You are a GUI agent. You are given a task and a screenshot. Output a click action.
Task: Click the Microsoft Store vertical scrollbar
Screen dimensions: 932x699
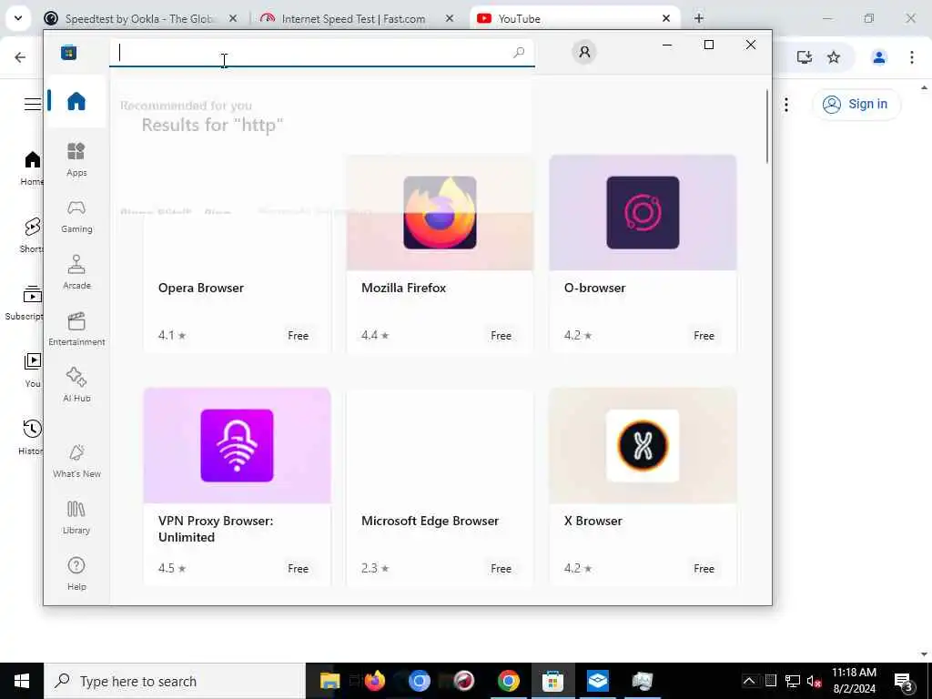coord(766,126)
